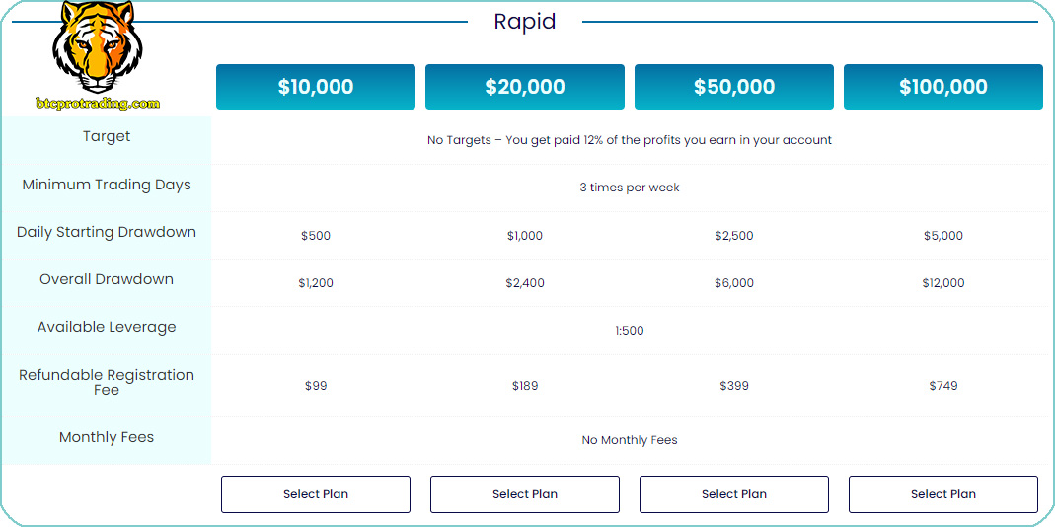Choose the $50,000 account header
The height and width of the screenshot is (527, 1055).
(x=734, y=87)
